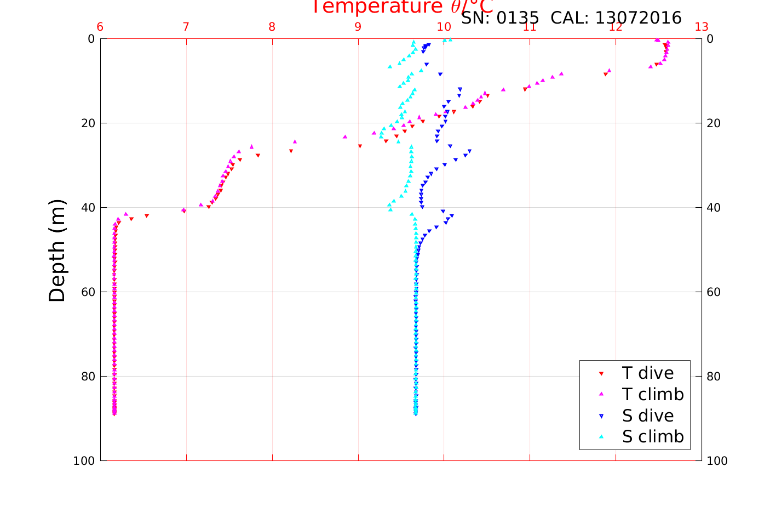This screenshot has height=518, width=776.
Task: Click the red T dive legend marker
Action: click(x=601, y=373)
